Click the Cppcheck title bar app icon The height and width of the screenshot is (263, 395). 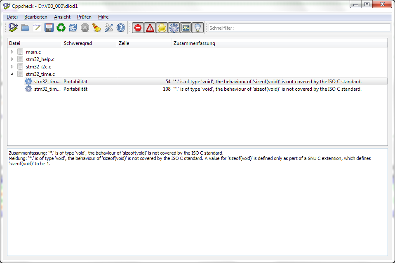pyautogui.click(x=7, y=5)
